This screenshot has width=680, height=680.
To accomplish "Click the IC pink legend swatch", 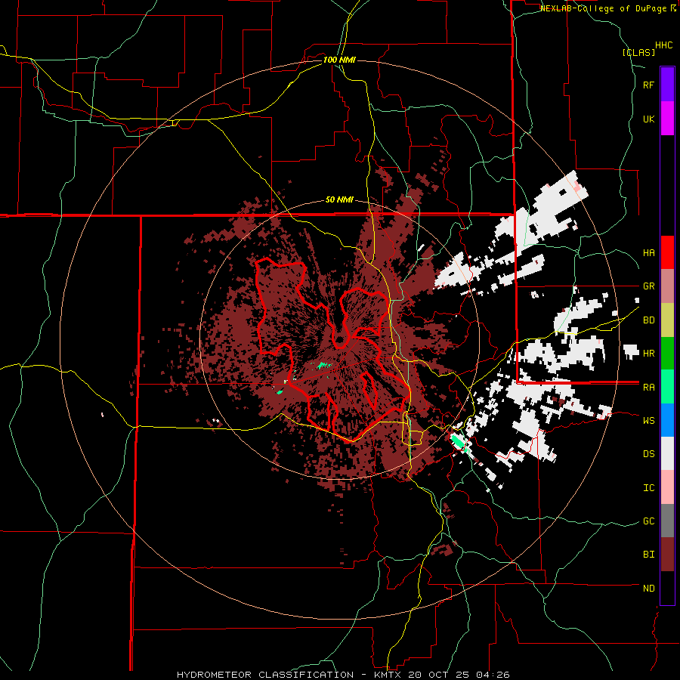I will (x=667, y=487).
